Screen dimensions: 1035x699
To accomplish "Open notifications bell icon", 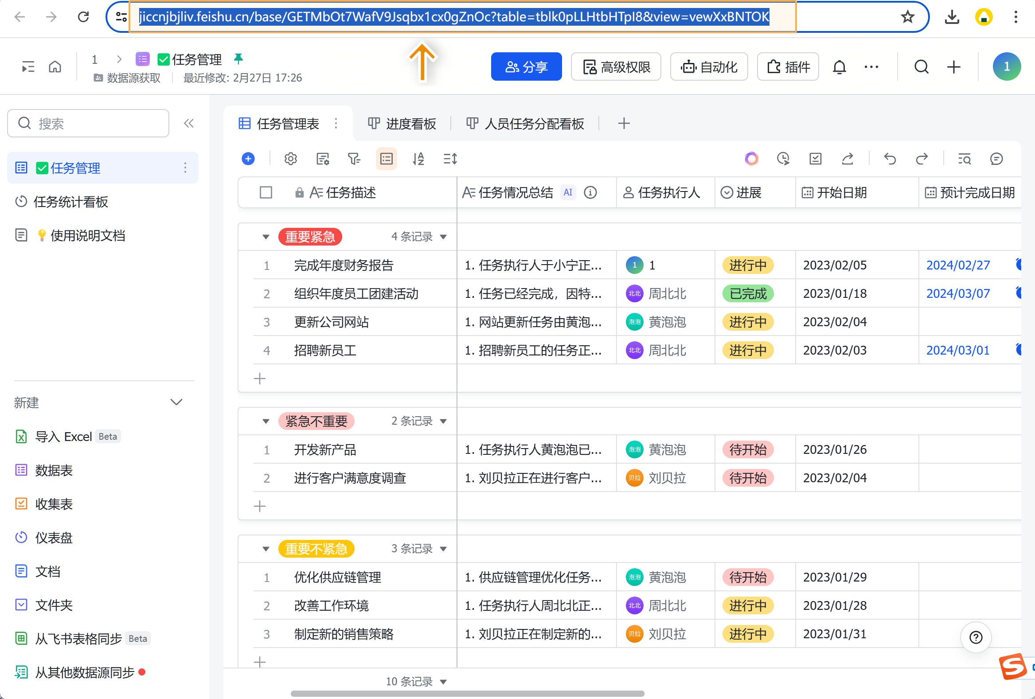I will tap(839, 67).
